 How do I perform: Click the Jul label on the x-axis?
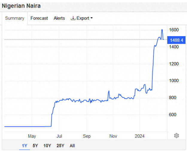[60, 136]
